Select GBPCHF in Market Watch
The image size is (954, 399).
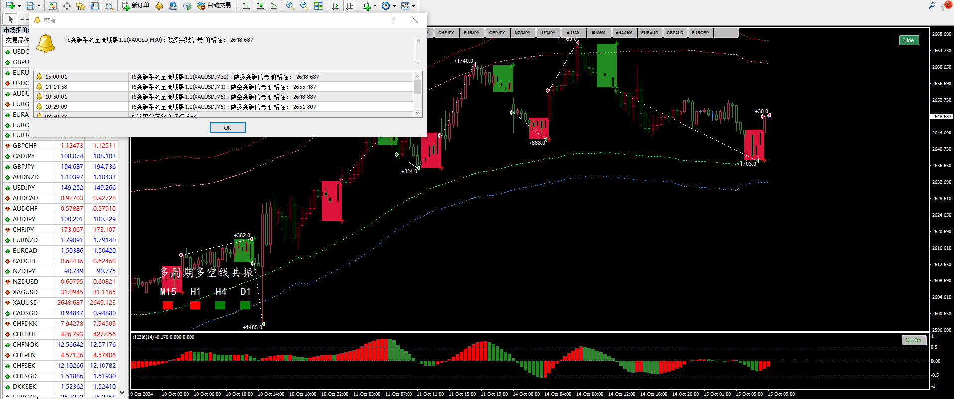coord(60,146)
